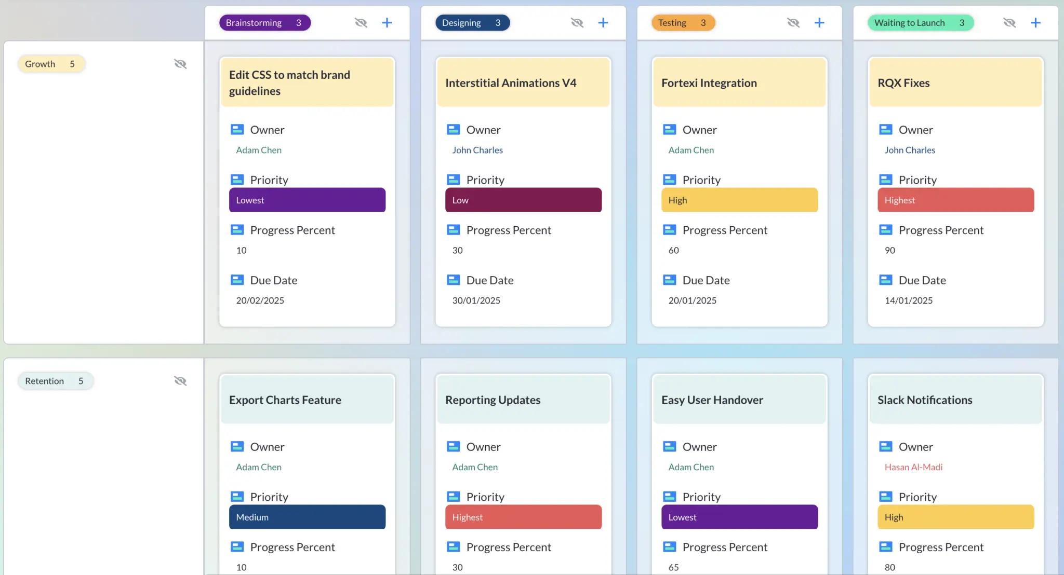The image size is (1064, 575).
Task: Click the field type icon next to Progress Percent on Export Charts Feature
Action: [x=237, y=546]
